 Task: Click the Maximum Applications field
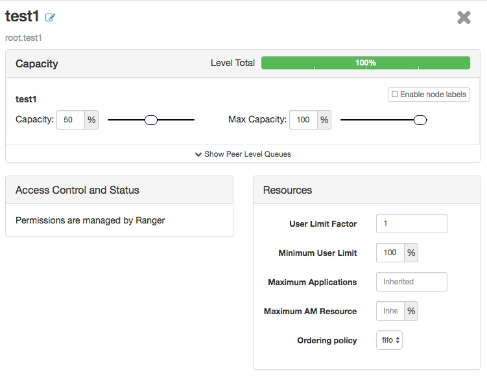point(411,282)
